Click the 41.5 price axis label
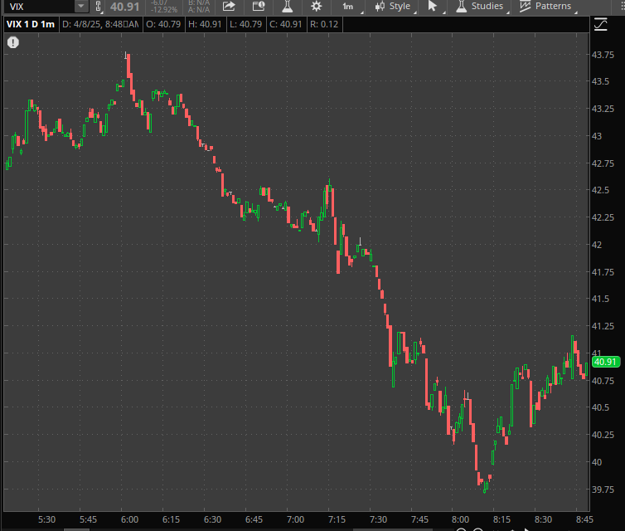Screen dimensions: 625x531 pos(600,299)
